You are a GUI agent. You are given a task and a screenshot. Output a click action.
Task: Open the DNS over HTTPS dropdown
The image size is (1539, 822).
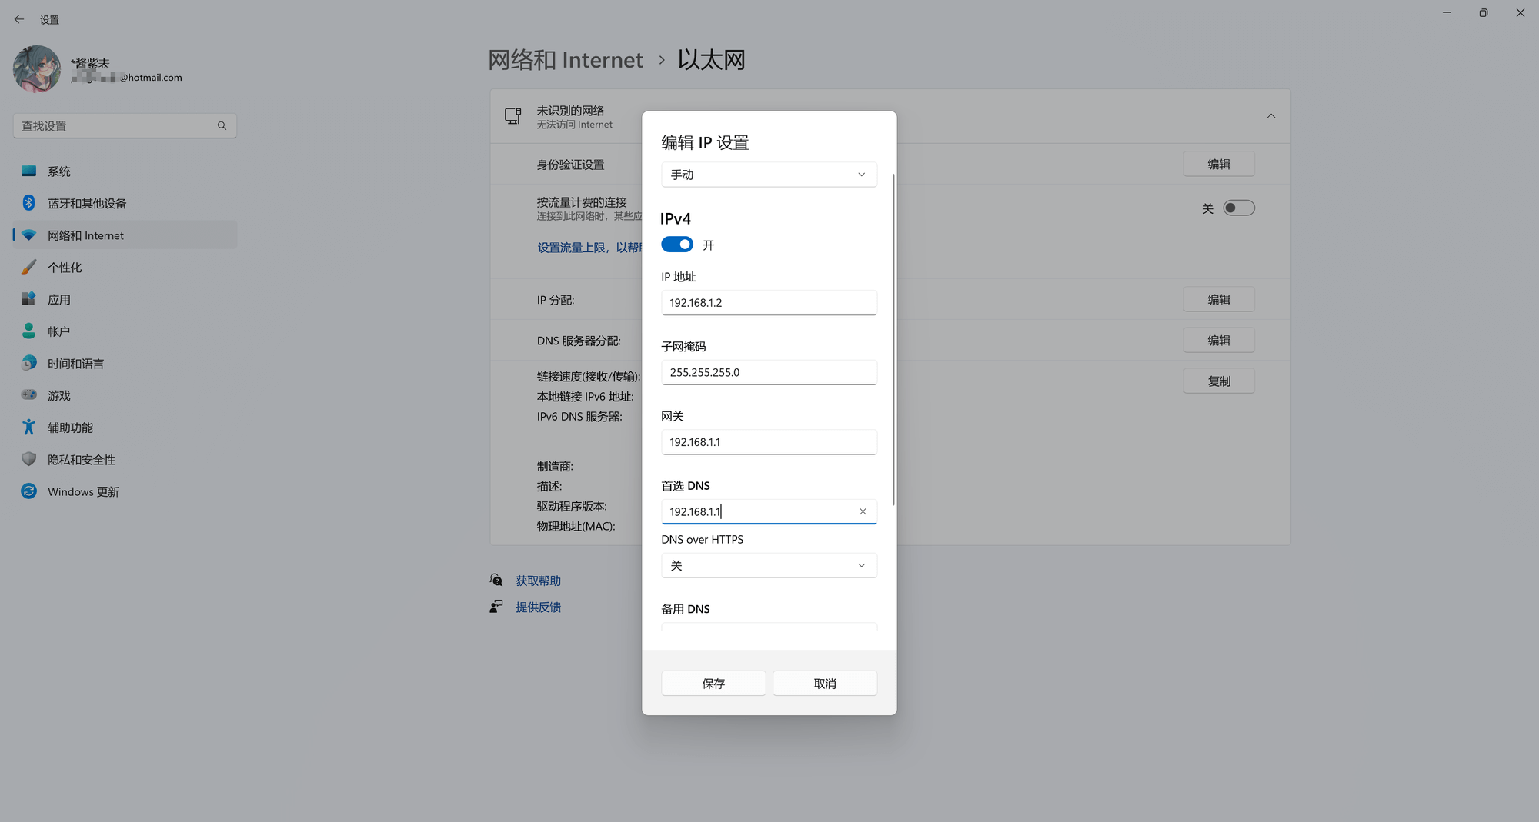[769, 565]
